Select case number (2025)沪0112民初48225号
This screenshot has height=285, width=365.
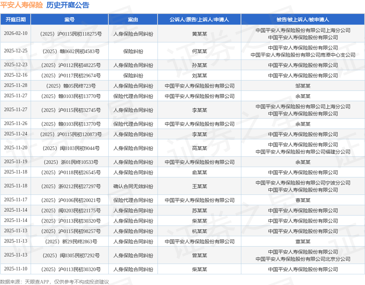click(71, 66)
